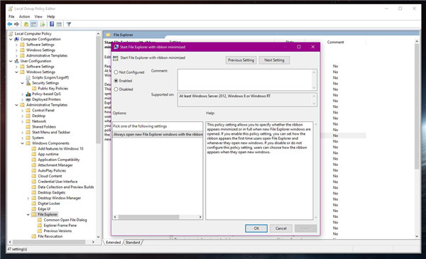The width and height of the screenshot is (426, 259).
Task: Select Common Open File Dialog tree item
Action: point(65,220)
